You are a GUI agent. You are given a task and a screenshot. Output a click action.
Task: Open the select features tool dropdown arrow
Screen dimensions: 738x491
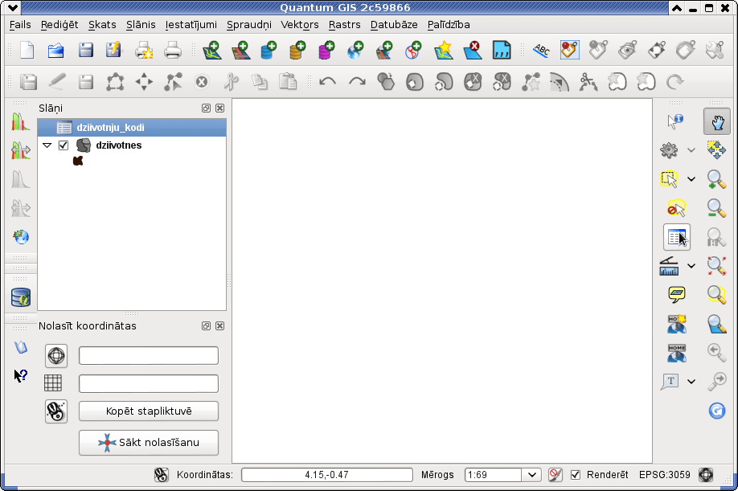[x=691, y=179]
